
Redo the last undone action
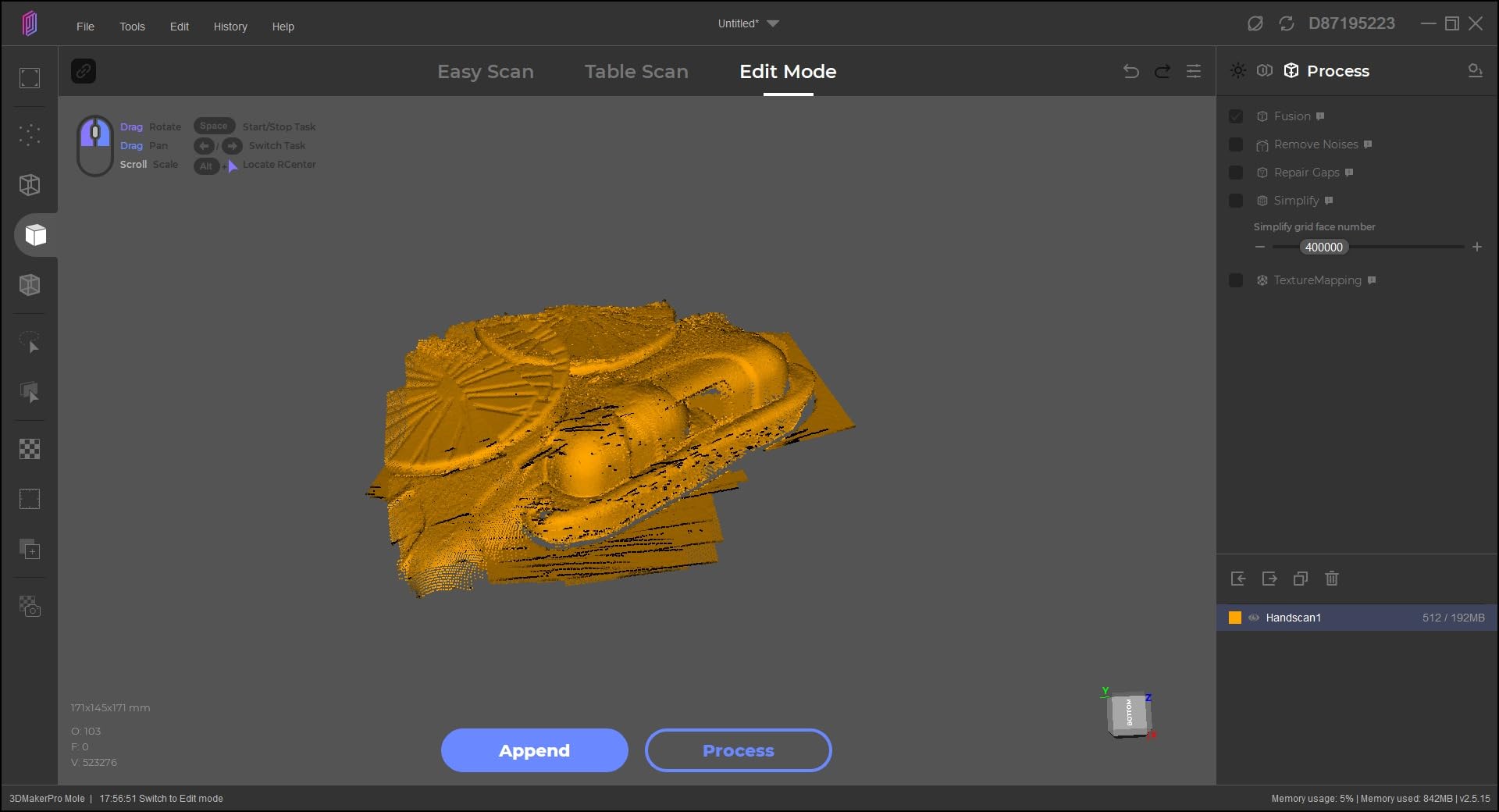pos(1163,71)
